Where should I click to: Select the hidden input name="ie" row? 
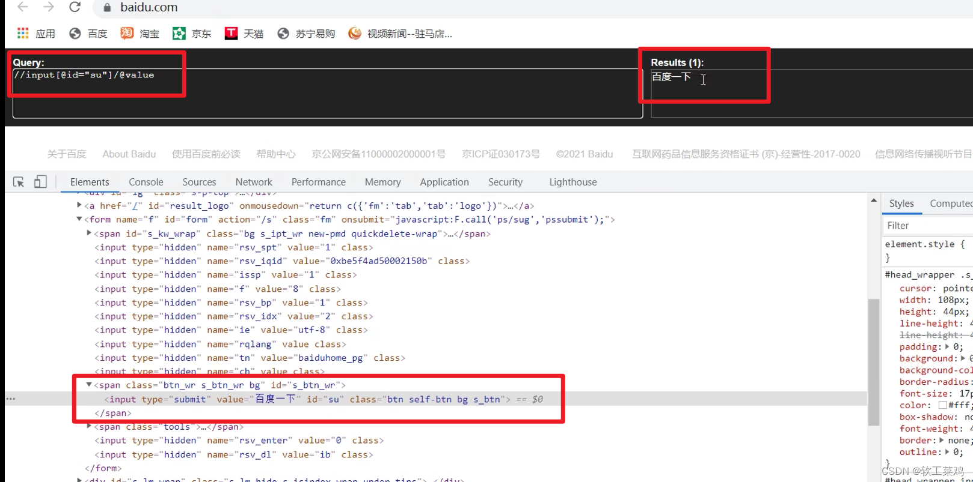tap(231, 330)
